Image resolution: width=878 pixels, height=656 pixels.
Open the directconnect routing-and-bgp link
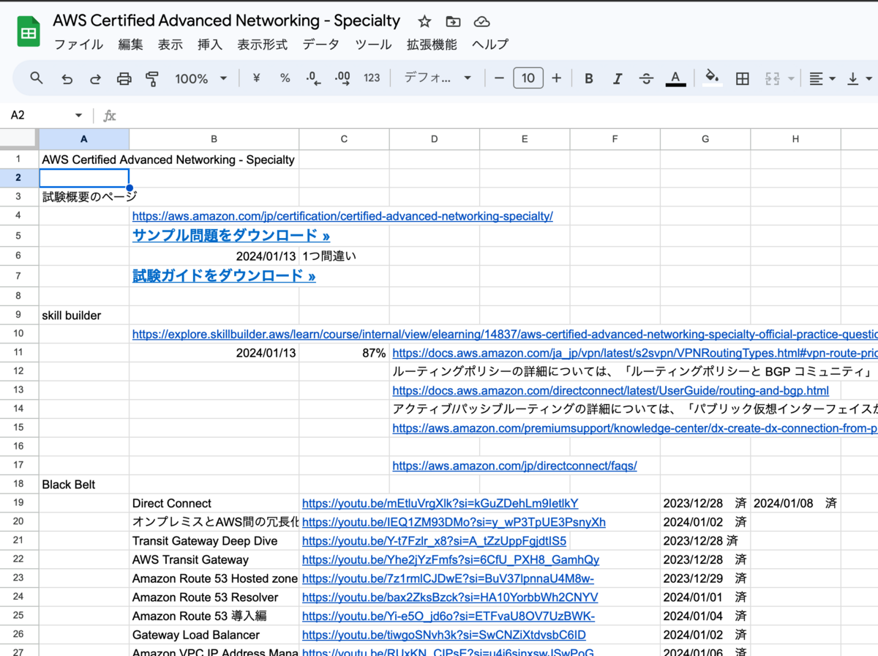611,391
